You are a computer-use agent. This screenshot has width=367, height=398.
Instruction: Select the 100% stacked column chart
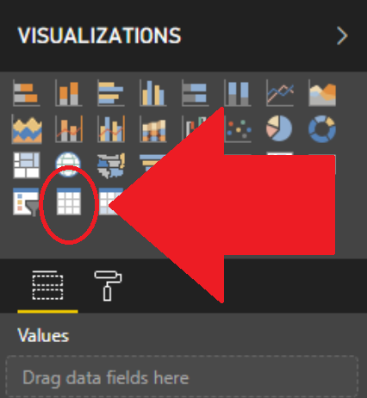pos(238,93)
